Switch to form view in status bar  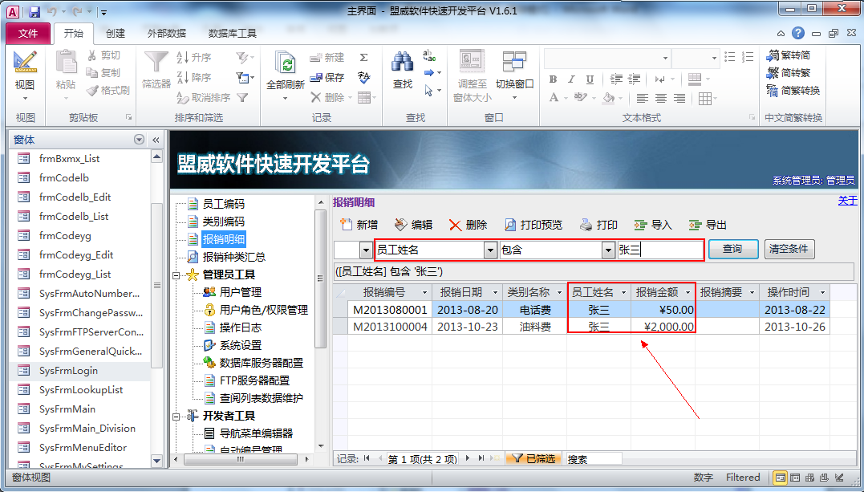[781, 478]
